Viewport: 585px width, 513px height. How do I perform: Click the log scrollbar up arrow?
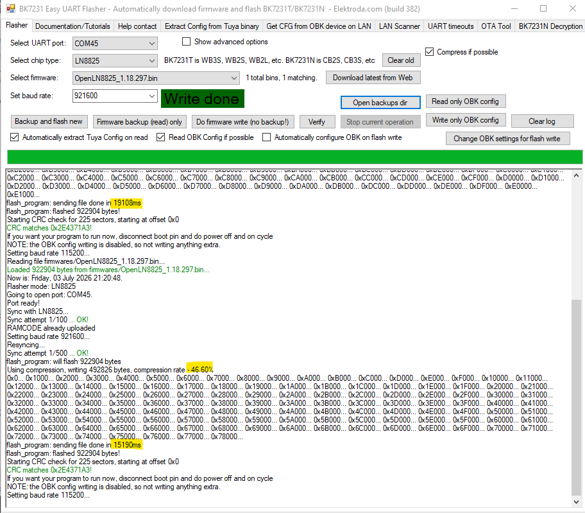pyautogui.click(x=577, y=175)
